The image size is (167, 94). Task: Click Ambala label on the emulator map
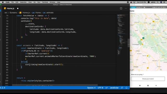tap(136, 67)
